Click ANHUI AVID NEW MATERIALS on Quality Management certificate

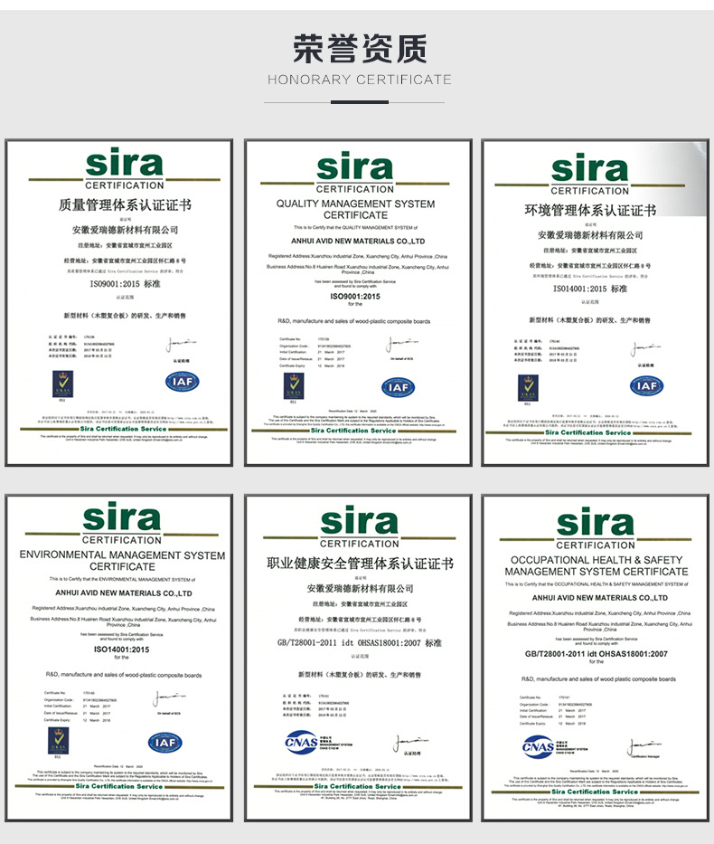pos(358,242)
